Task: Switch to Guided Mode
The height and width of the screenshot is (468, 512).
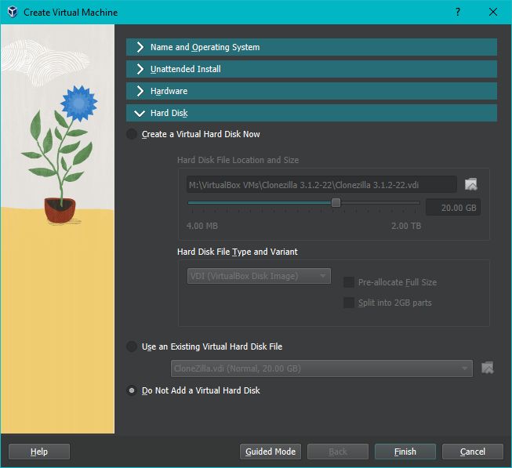Action: (x=271, y=452)
